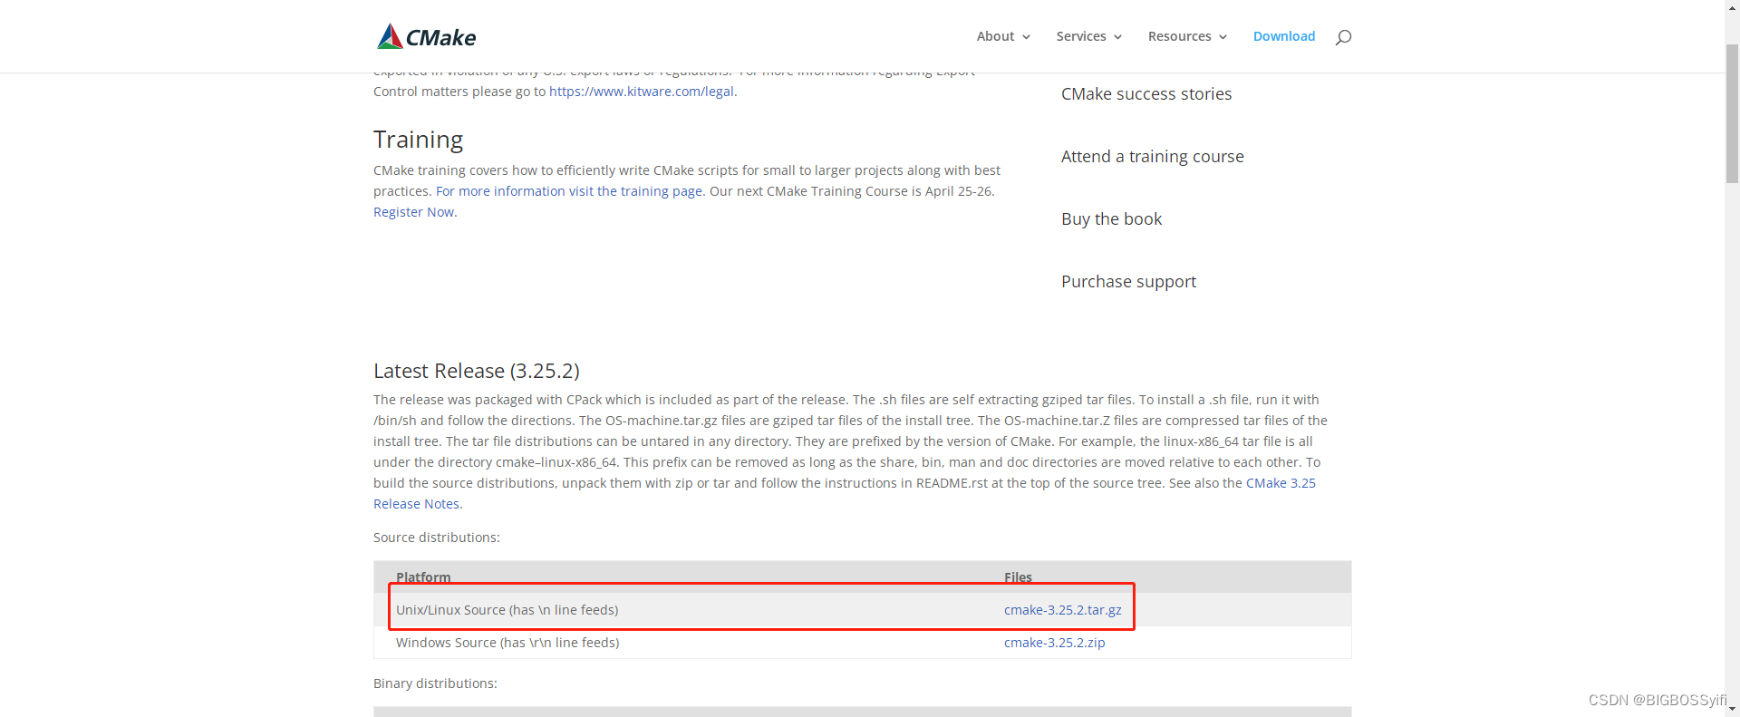This screenshot has height=717, width=1740.
Task: Click the Source distributions label
Action: (436, 538)
